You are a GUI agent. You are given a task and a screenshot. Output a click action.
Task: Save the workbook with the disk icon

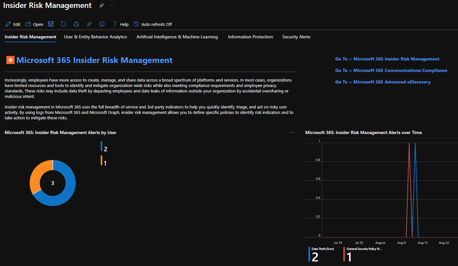51,24
